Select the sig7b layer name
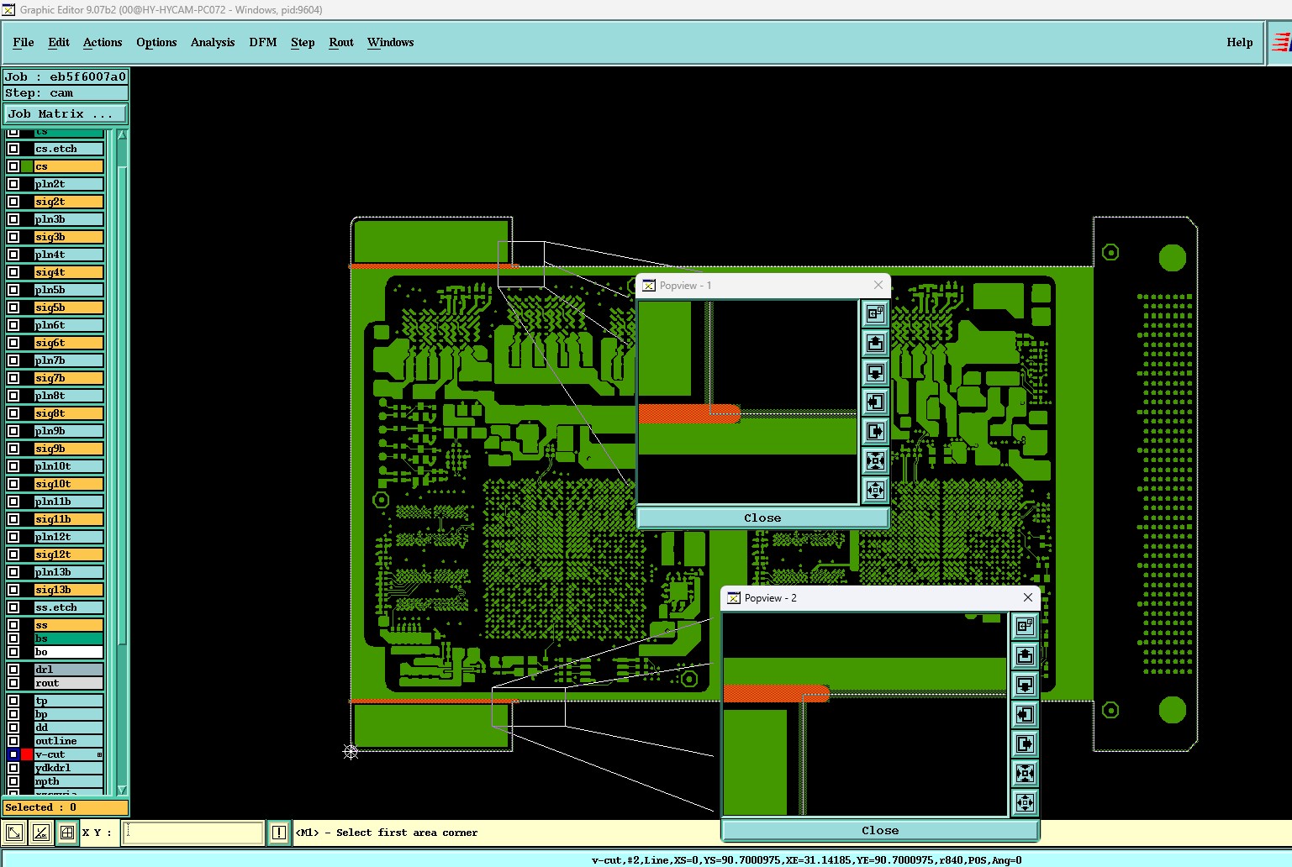 click(68, 378)
